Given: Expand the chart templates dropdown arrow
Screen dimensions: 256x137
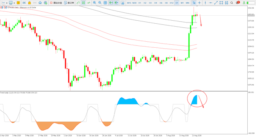Looking at the screenshot, I should click(14, 3).
